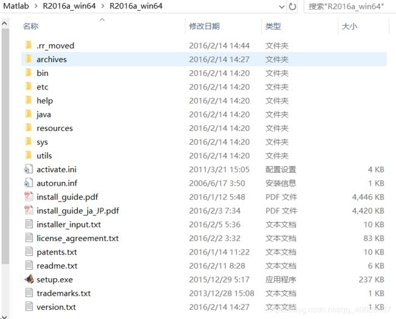Click the resources folder icon
The image size is (396, 319).
(x=29, y=128)
